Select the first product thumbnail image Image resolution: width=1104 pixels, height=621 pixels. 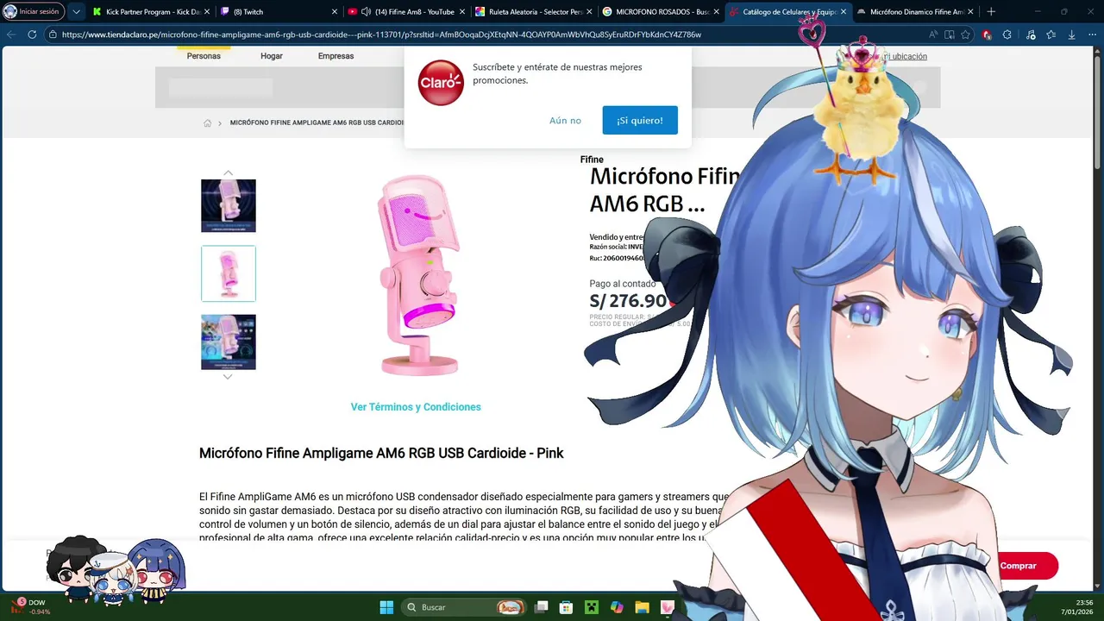tap(229, 205)
